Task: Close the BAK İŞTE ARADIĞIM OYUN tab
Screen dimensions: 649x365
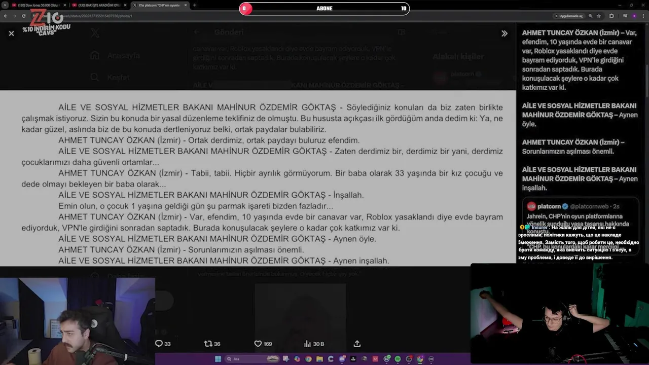Action: tap(125, 5)
